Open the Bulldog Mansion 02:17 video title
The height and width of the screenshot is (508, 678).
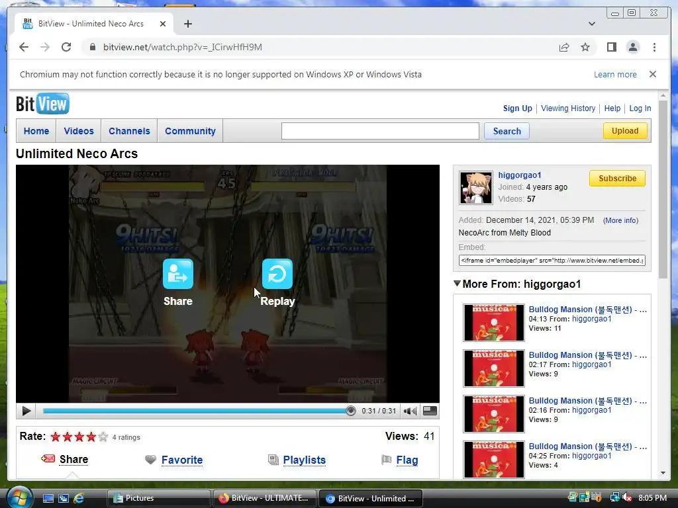pyautogui.click(x=588, y=355)
